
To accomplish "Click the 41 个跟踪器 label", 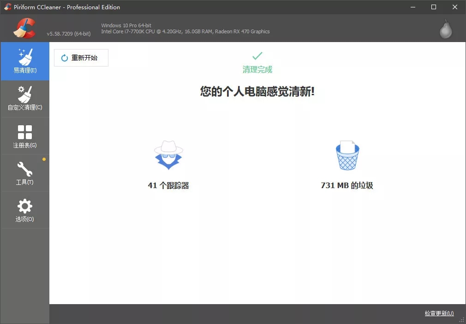I will [168, 185].
